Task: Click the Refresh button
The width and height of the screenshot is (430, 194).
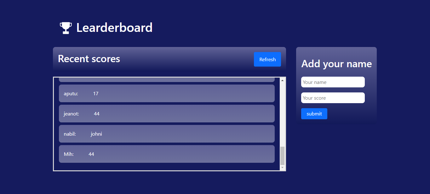Action: [x=267, y=59]
